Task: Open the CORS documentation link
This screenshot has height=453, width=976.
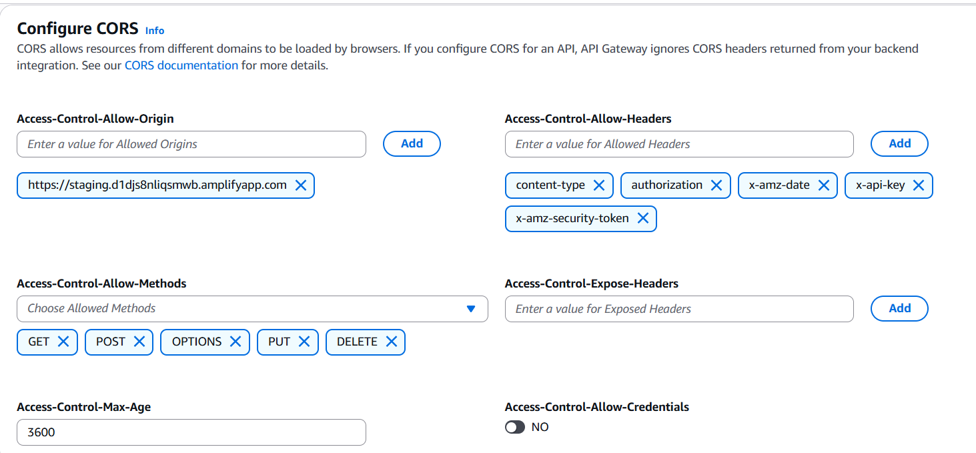Action: pos(181,65)
